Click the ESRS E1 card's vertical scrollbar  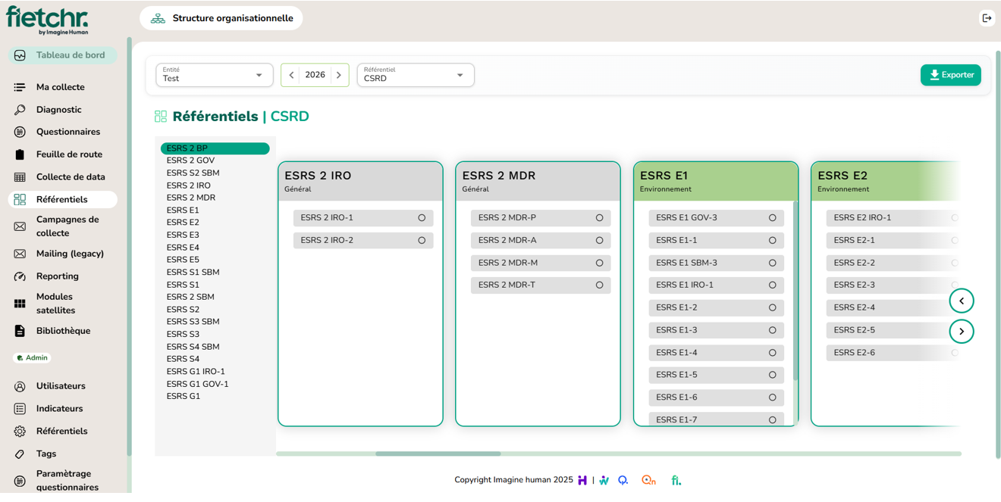pos(795,290)
